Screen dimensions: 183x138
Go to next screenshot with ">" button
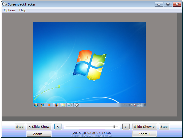pos(126,127)
